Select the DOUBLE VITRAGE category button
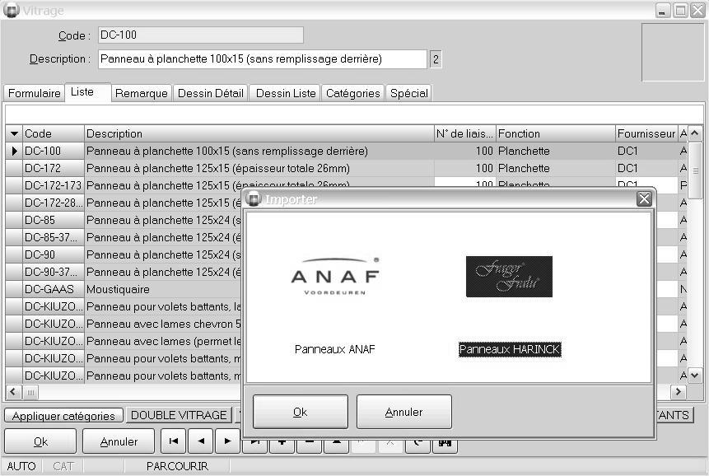The height and width of the screenshot is (476, 709). (x=179, y=415)
